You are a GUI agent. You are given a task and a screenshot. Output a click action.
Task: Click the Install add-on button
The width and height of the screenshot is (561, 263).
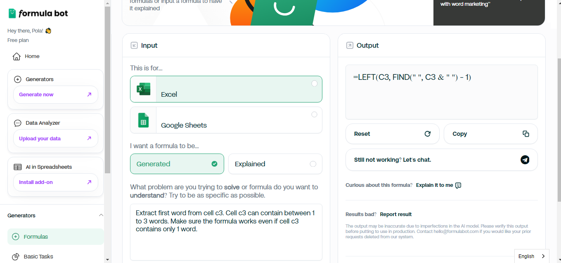click(x=55, y=182)
